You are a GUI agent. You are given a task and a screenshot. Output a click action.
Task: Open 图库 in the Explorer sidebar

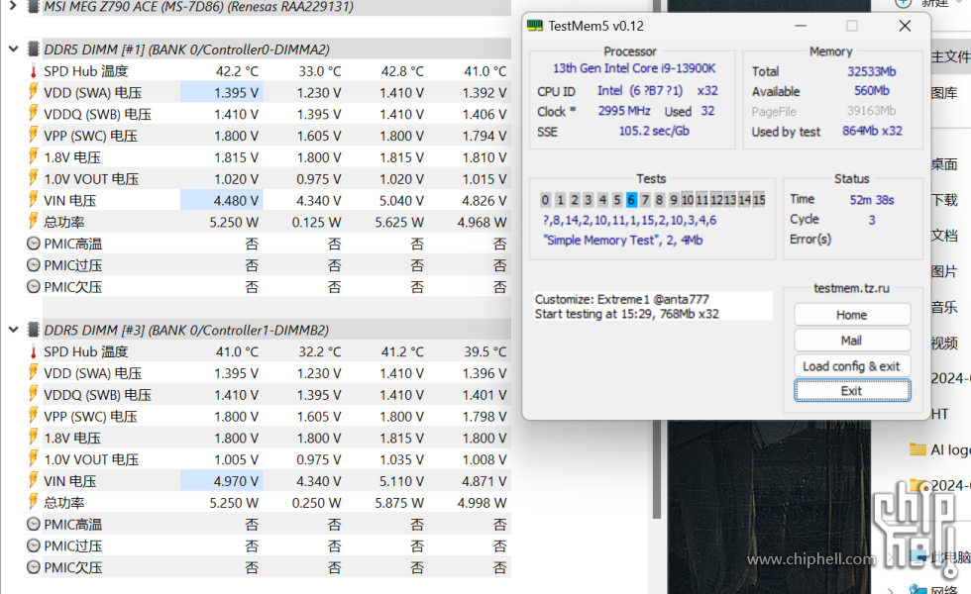944,93
